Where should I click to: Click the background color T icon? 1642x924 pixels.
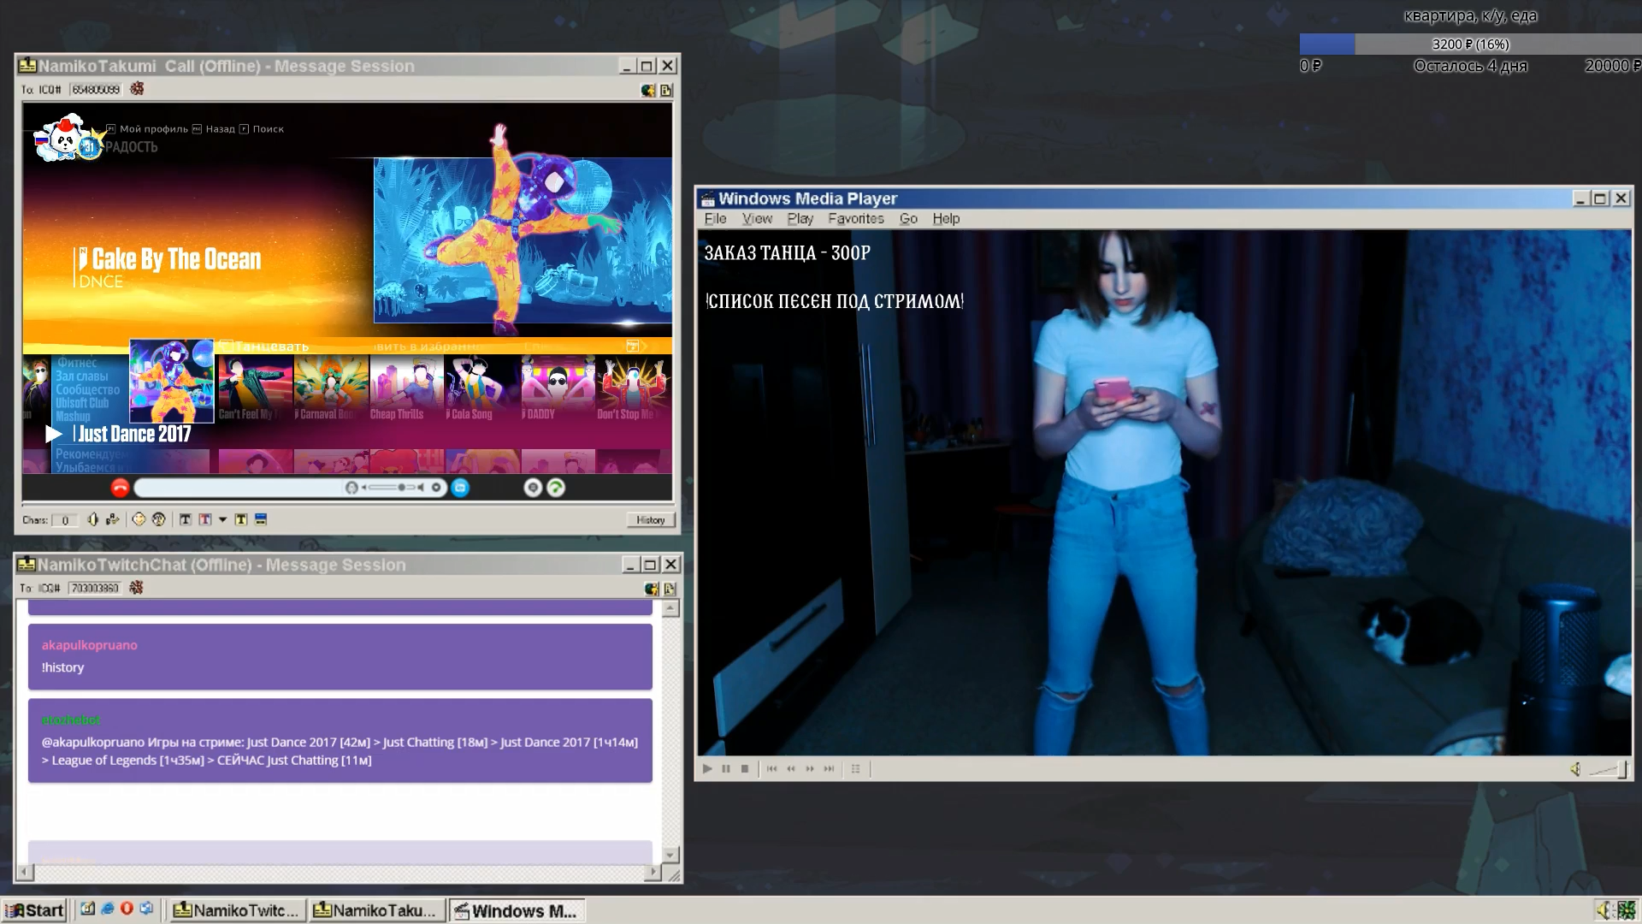(x=241, y=519)
